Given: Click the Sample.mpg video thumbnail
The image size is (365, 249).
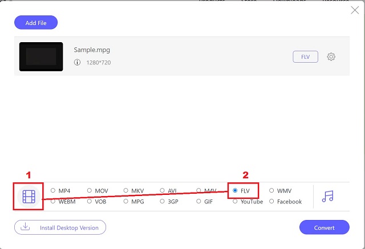Looking at the screenshot, I should coord(41,56).
